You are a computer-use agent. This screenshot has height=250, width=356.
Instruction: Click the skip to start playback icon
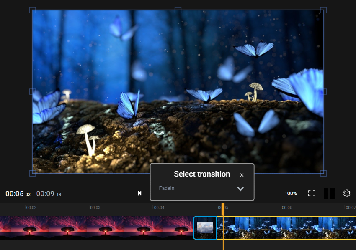coord(139,193)
